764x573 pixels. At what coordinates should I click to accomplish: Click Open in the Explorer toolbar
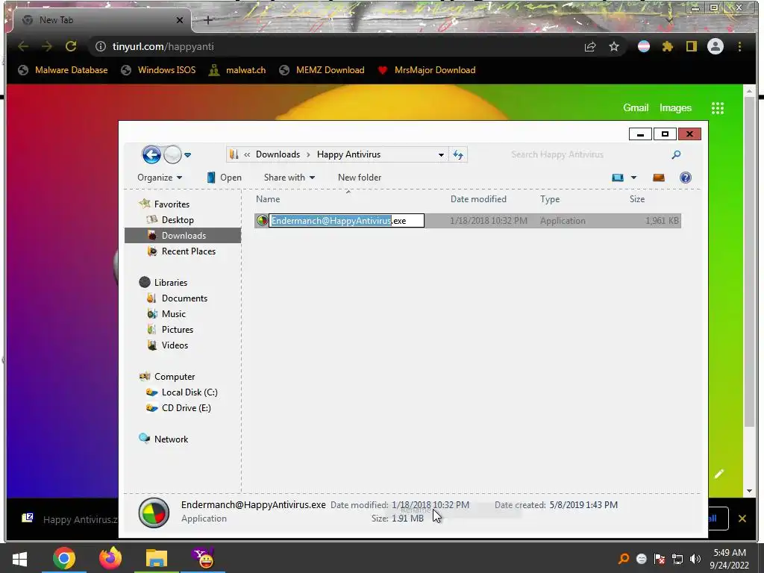coord(224,178)
